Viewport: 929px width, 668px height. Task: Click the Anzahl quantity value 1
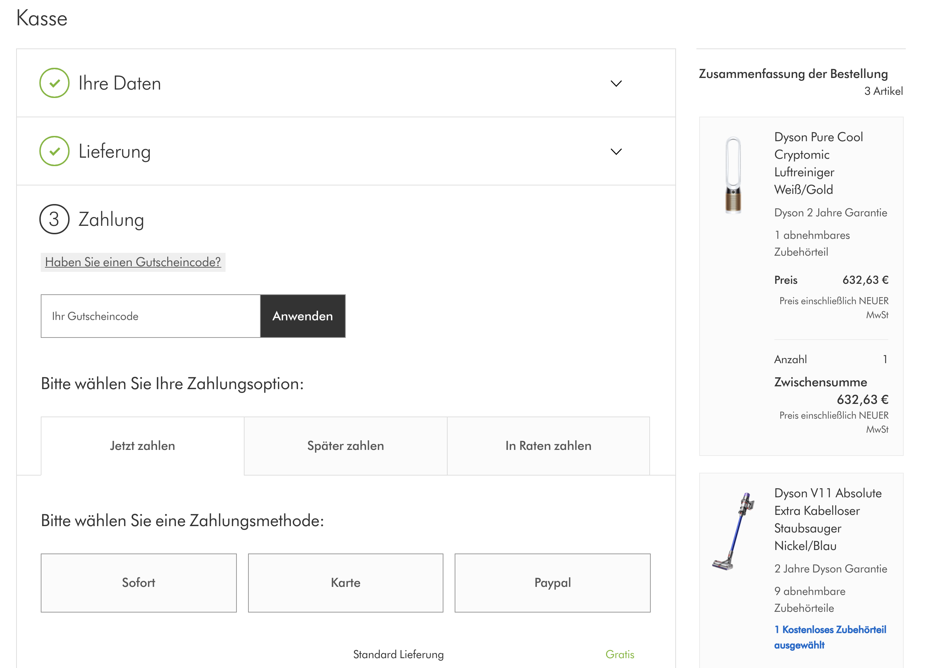click(x=885, y=359)
